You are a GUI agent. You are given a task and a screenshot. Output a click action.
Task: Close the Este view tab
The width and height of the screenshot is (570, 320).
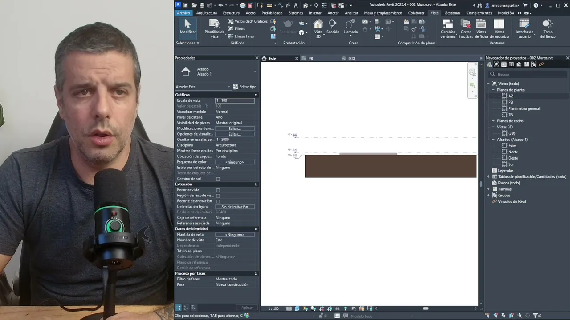click(297, 59)
